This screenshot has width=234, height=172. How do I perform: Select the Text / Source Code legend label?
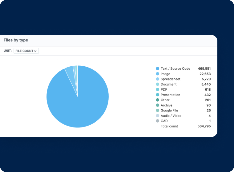(175, 69)
